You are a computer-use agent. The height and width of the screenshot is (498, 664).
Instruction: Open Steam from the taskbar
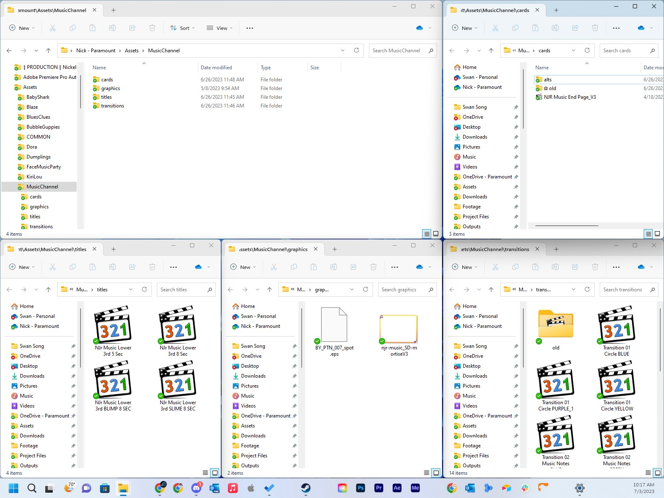pos(306,488)
